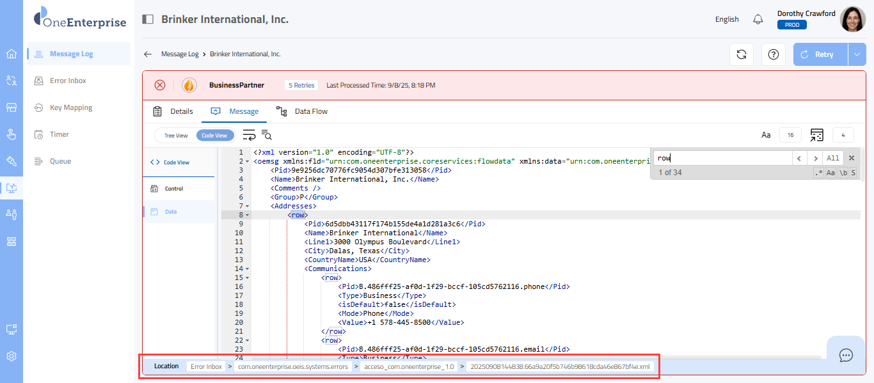Viewport: 874px width, 383px height.
Task: Toggle regex search option
Action: tap(818, 173)
